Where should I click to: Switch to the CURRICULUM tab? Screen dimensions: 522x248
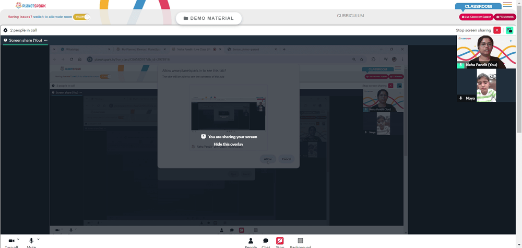point(350,16)
